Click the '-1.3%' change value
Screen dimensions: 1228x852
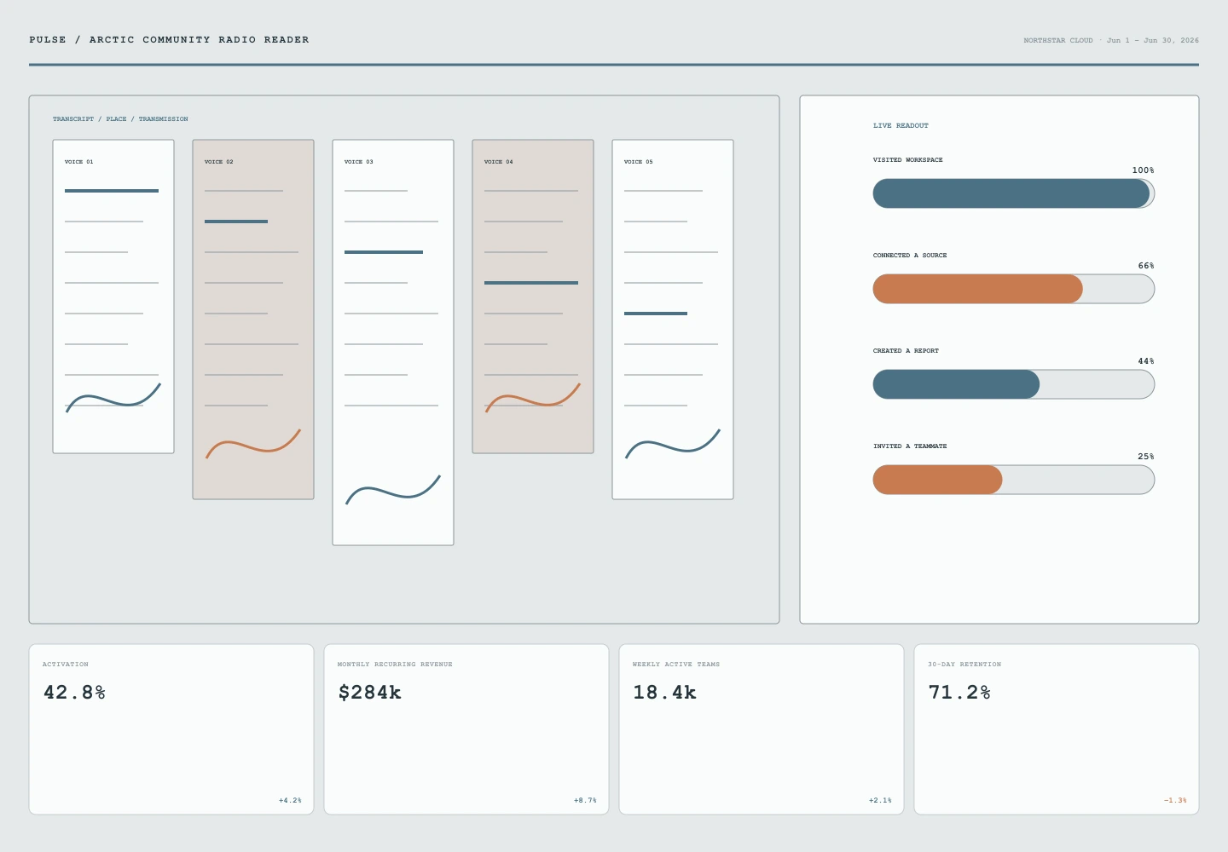(1175, 801)
